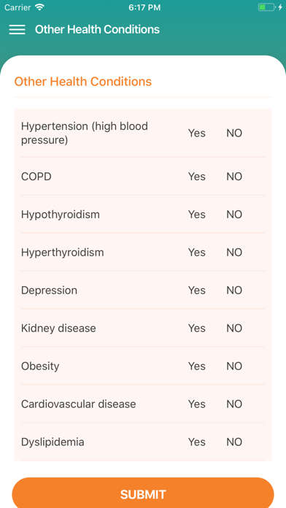The height and width of the screenshot is (508, 286).
Task: Select Yes for Hypertension
Action: [196, 133]
